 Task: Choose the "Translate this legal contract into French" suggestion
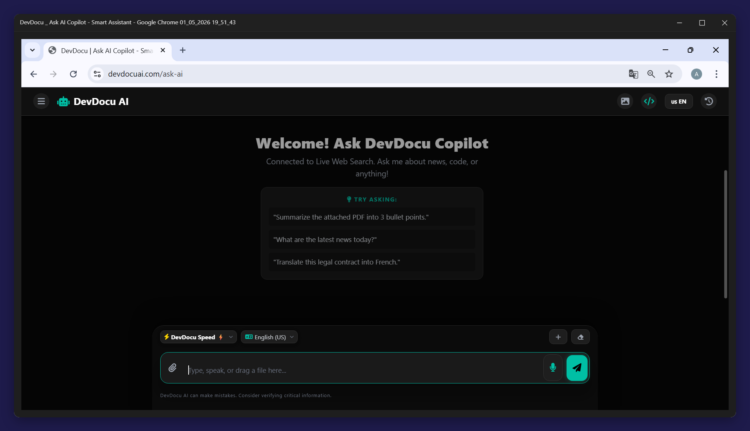[x=372, y=262]
